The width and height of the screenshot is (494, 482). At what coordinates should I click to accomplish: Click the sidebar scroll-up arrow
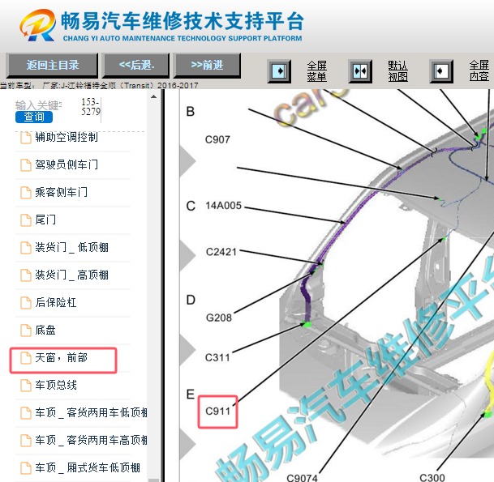154,96
